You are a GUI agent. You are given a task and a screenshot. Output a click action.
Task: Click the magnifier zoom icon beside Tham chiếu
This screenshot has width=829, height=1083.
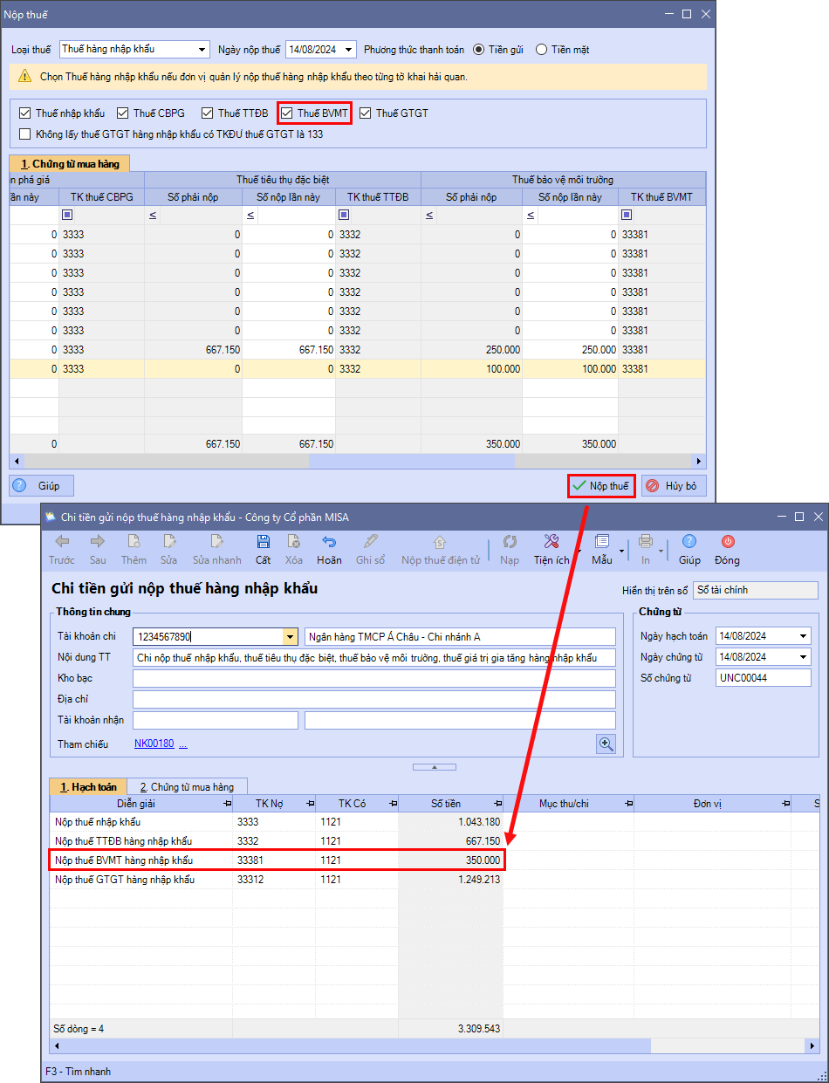pos(606,744)
